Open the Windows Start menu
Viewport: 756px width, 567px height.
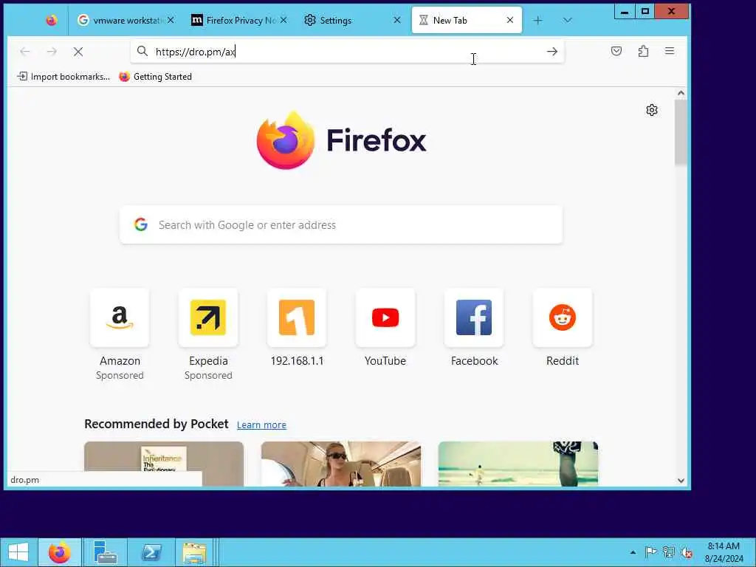18,552
